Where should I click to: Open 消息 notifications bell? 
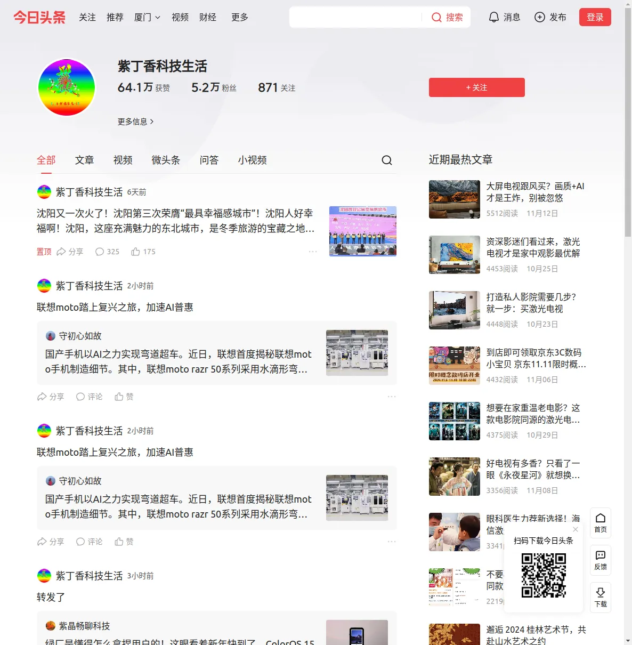[504, 17]
